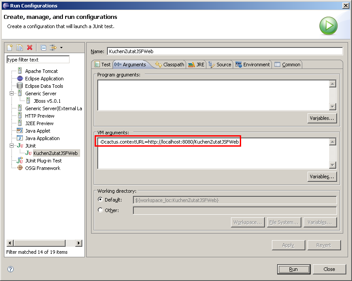Click the HTTP Preview icon
Viewport: 352px width, 281px height.
pos(20,115)
